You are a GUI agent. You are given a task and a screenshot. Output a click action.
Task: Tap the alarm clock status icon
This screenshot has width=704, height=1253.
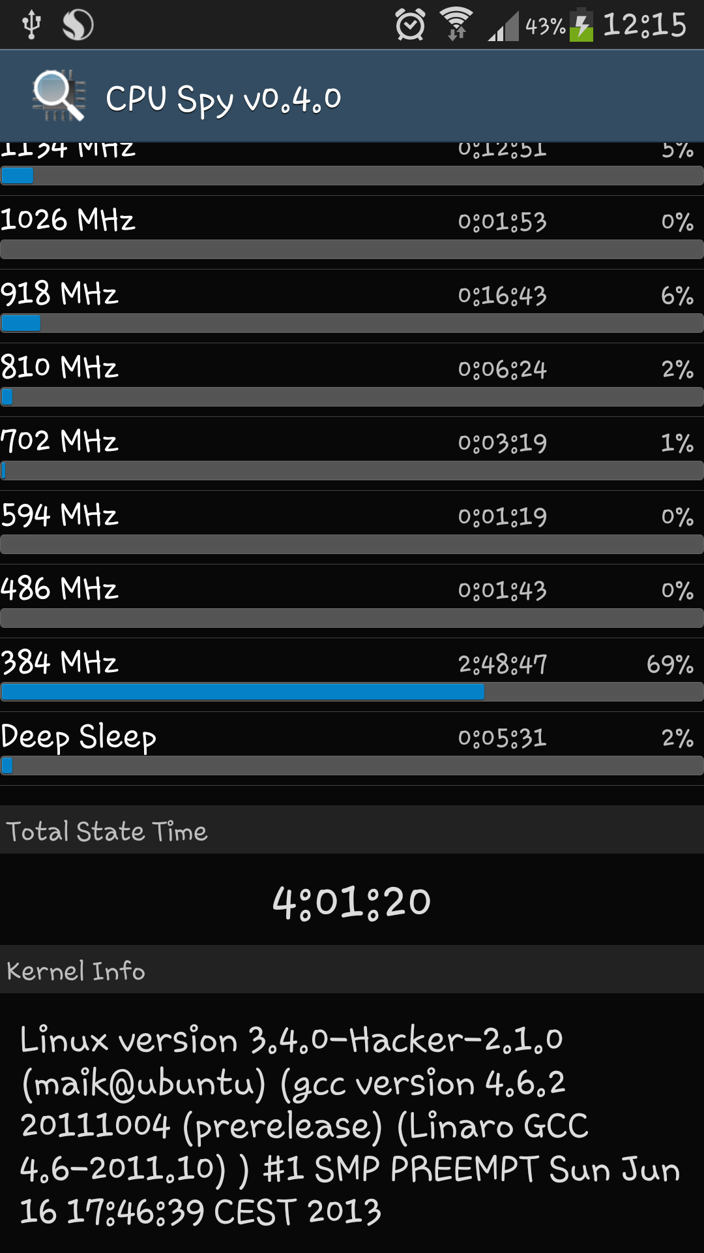pos(410,25)
